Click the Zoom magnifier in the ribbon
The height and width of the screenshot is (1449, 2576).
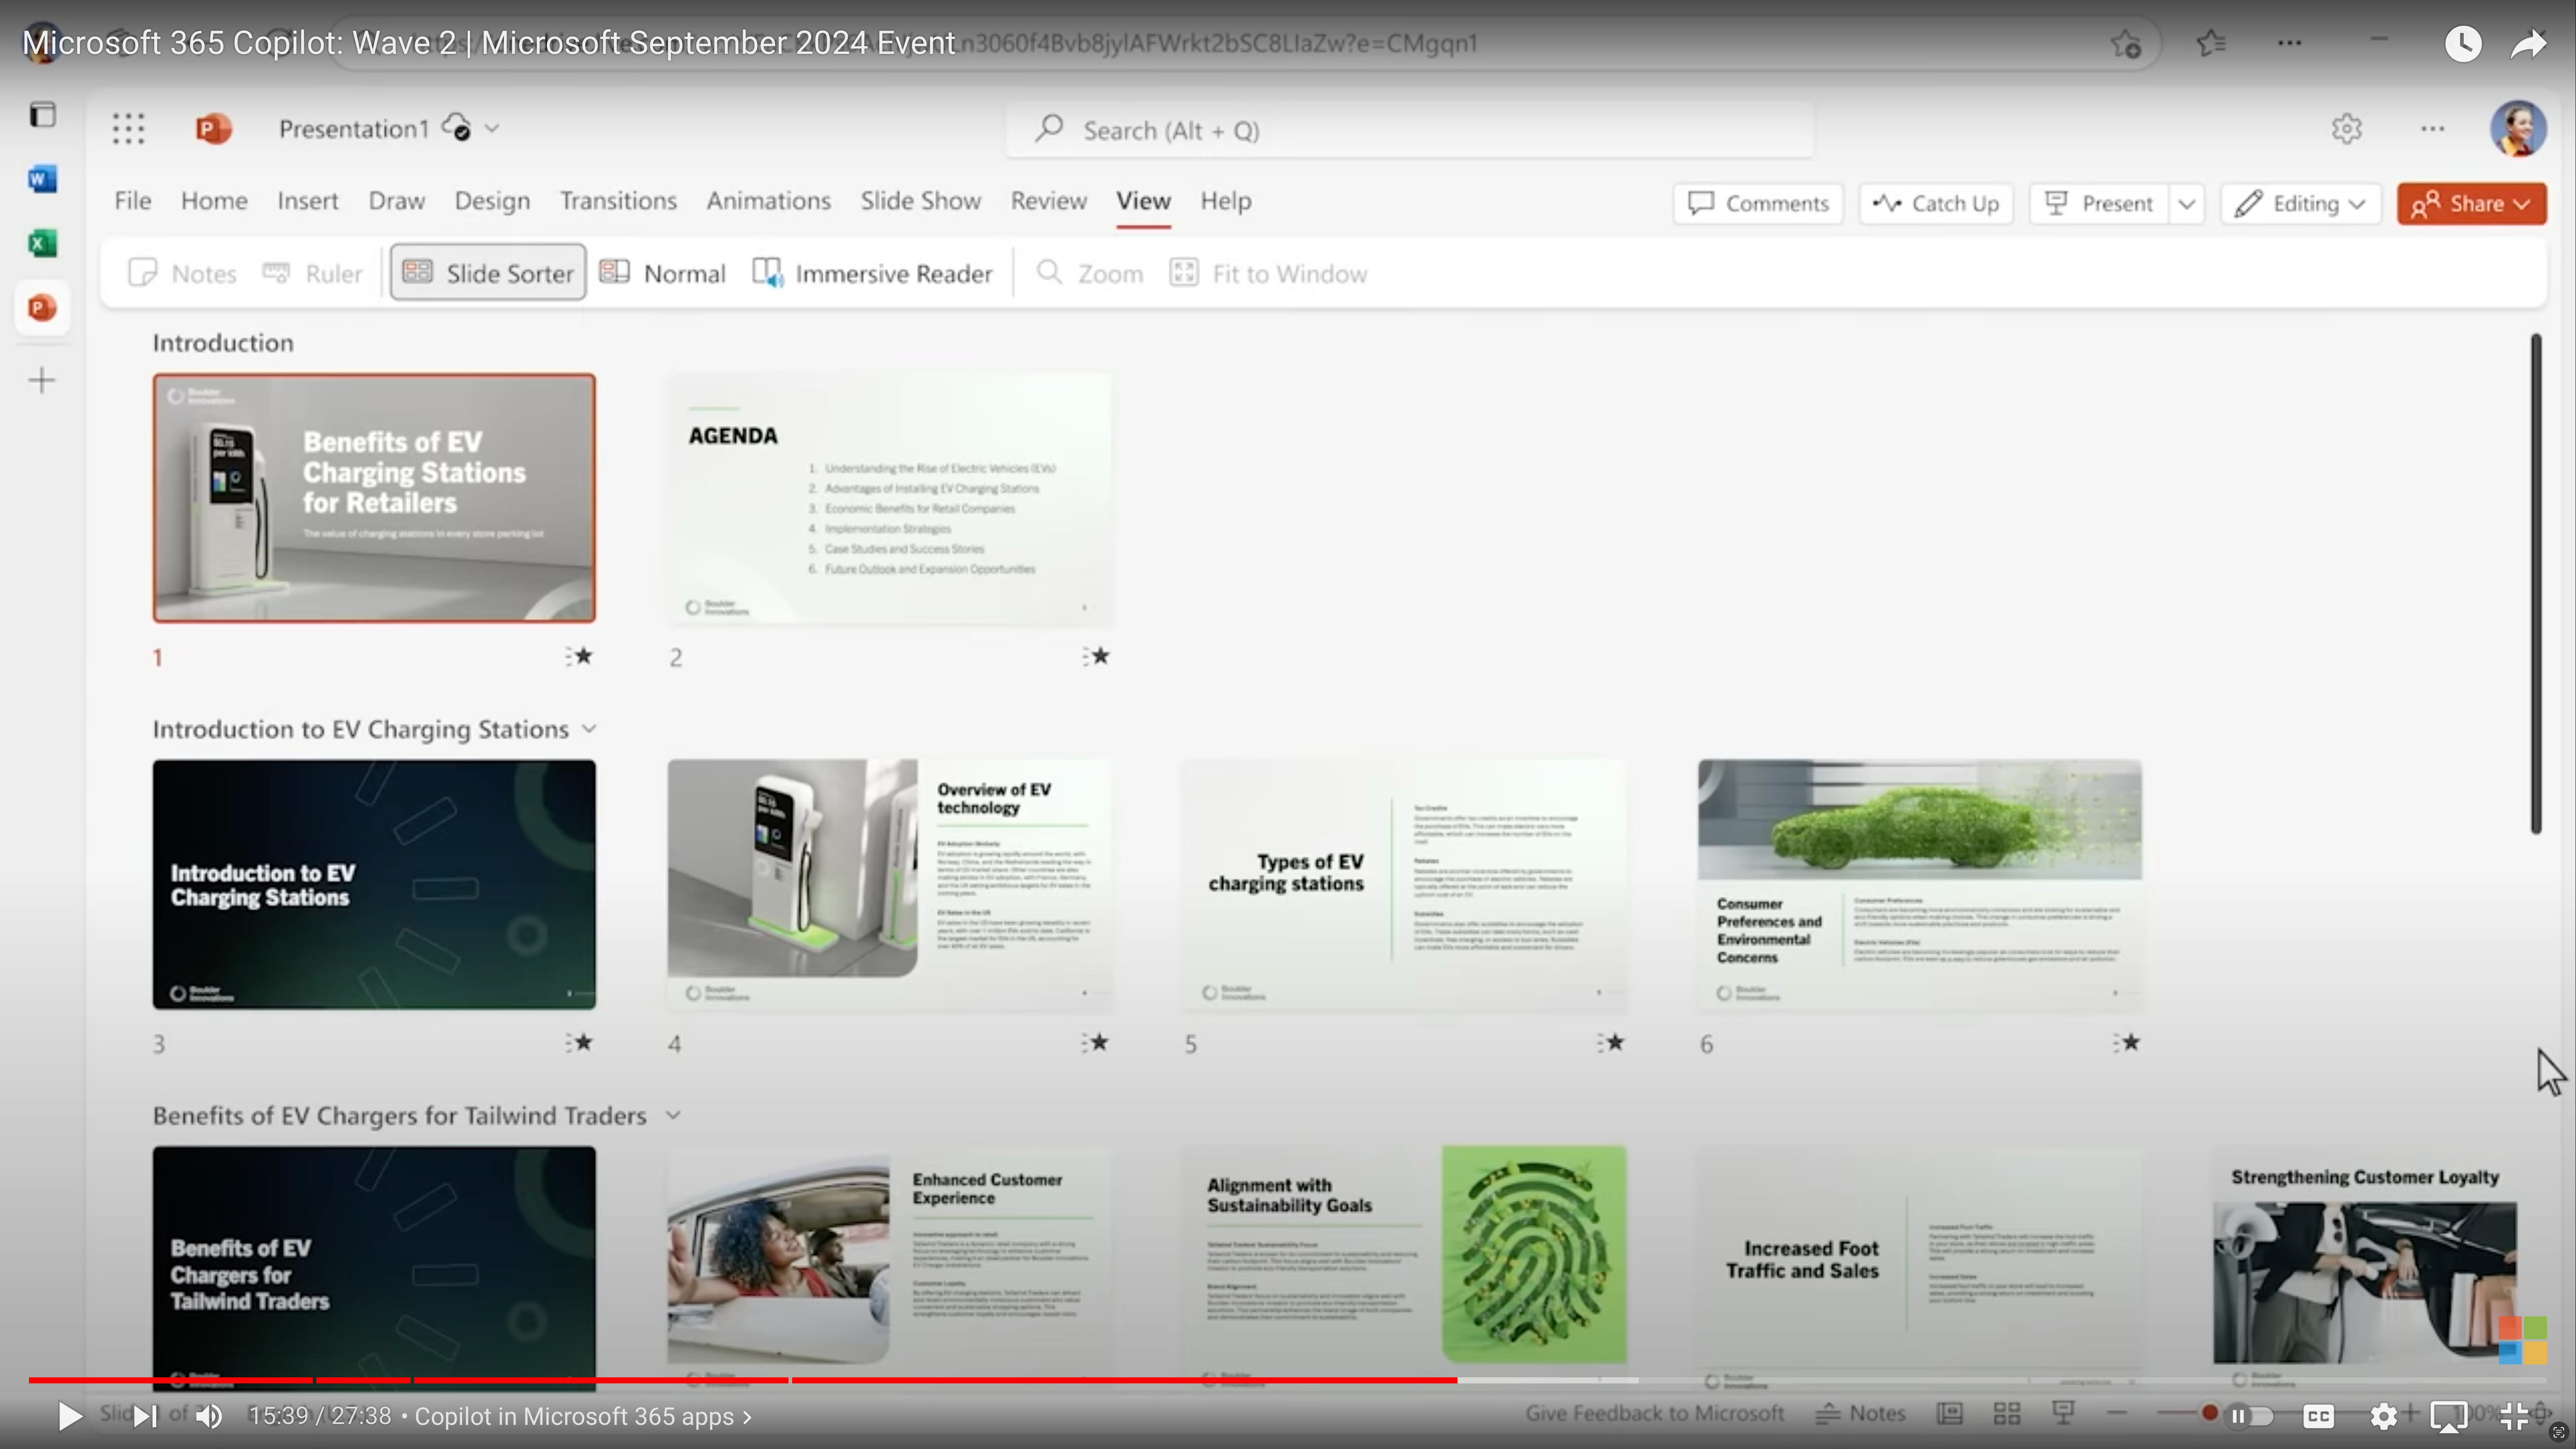tap(1048, 272)
